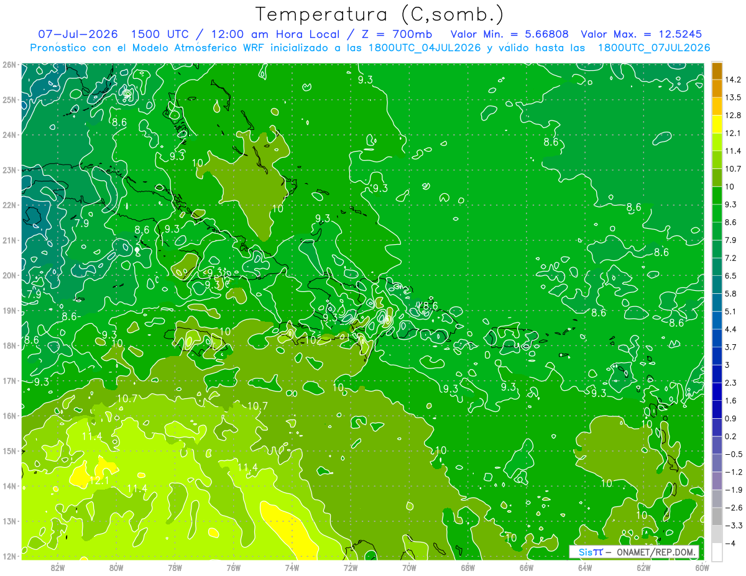The height and width of the screenshot is (576, 746).
Task: Click the "68W" longitude axis label
Action: [468, 568]
